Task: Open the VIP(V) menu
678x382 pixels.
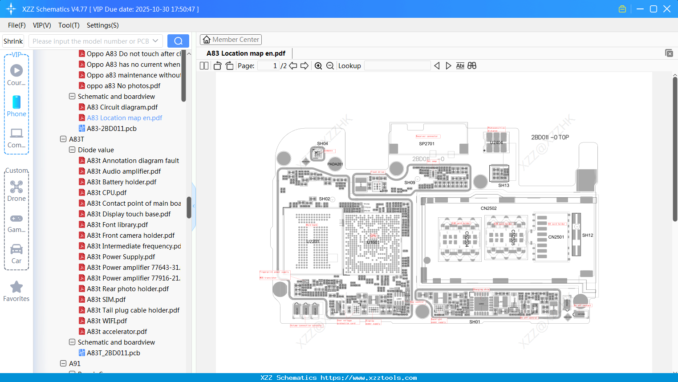Action: pos(42,25)
